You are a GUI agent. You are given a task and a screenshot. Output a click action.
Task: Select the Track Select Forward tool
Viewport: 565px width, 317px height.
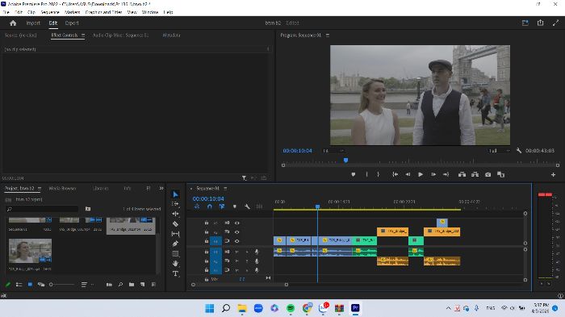(175, 204)
